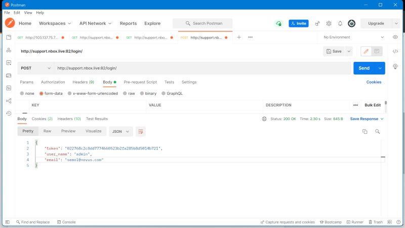Click the comment mode icon
Screen dimensions: 405x228
pyautogui.click(x=377, y=51)
